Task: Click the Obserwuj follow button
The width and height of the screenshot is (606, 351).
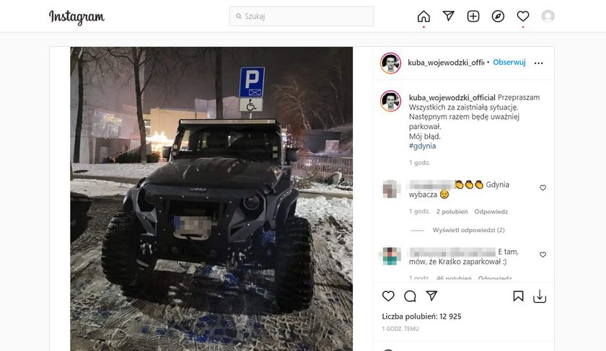Action: (x=509, y=62)
